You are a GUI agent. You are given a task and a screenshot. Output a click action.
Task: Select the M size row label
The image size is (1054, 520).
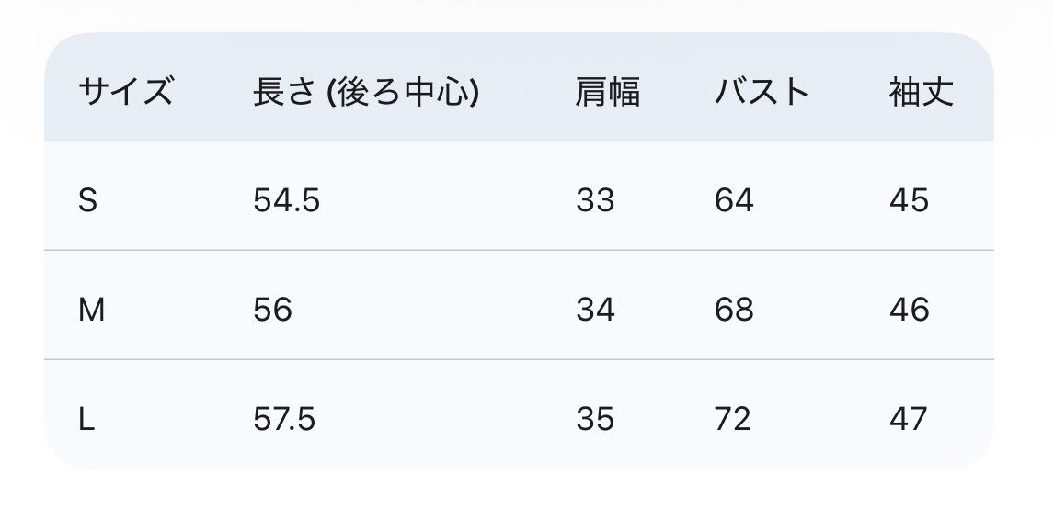[x=91, y=310]
